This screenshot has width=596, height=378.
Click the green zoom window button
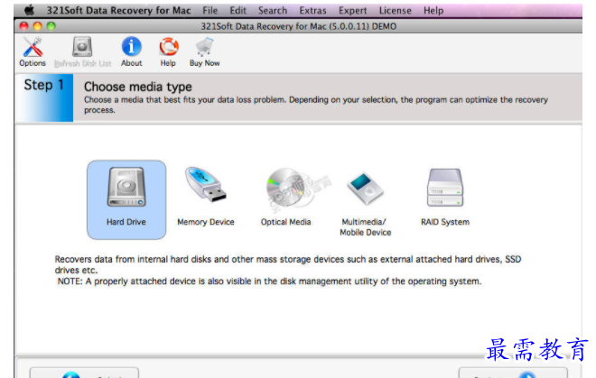51,26
